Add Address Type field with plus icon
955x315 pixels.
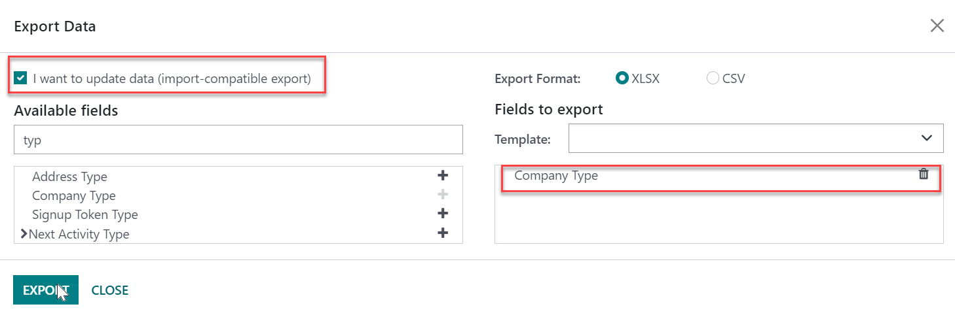click(443, 176)
